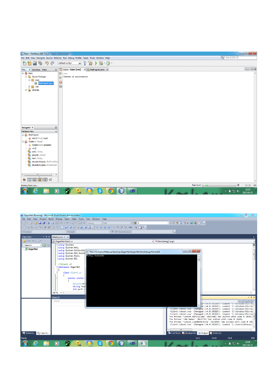This screenshot has width=276, height=390.
Task: Expand the Libraries node in project tree
Action: pos(26,90)
